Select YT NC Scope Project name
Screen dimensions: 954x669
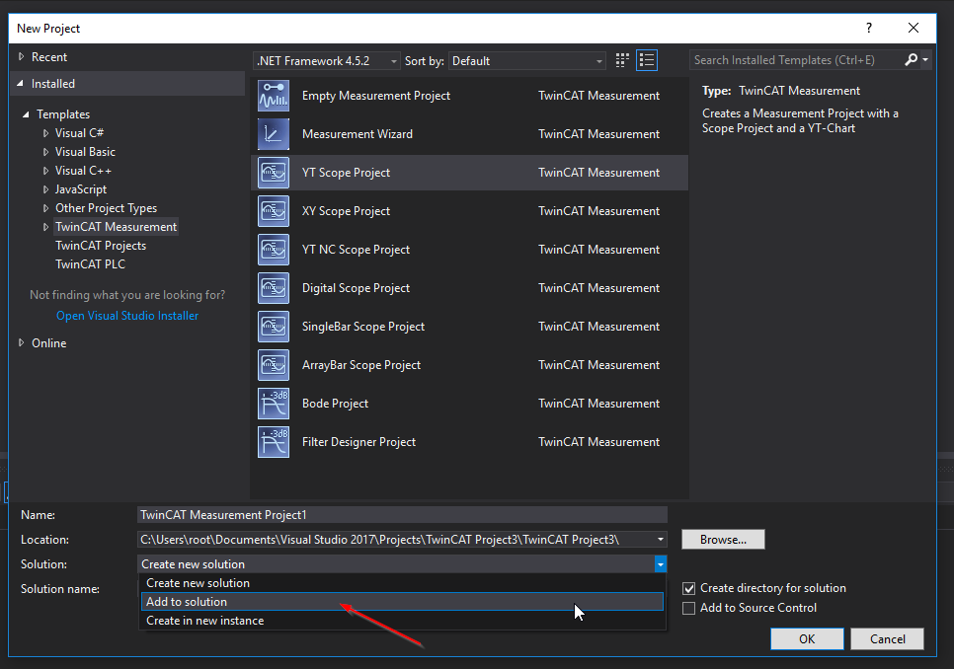coord(356,249)
